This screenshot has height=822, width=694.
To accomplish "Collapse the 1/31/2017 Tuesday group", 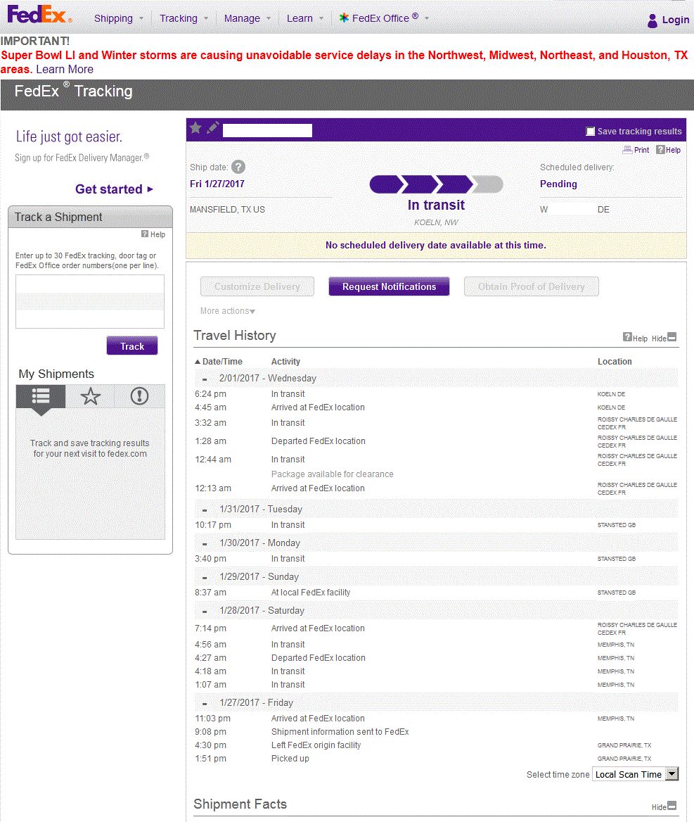I will (205, 510).
